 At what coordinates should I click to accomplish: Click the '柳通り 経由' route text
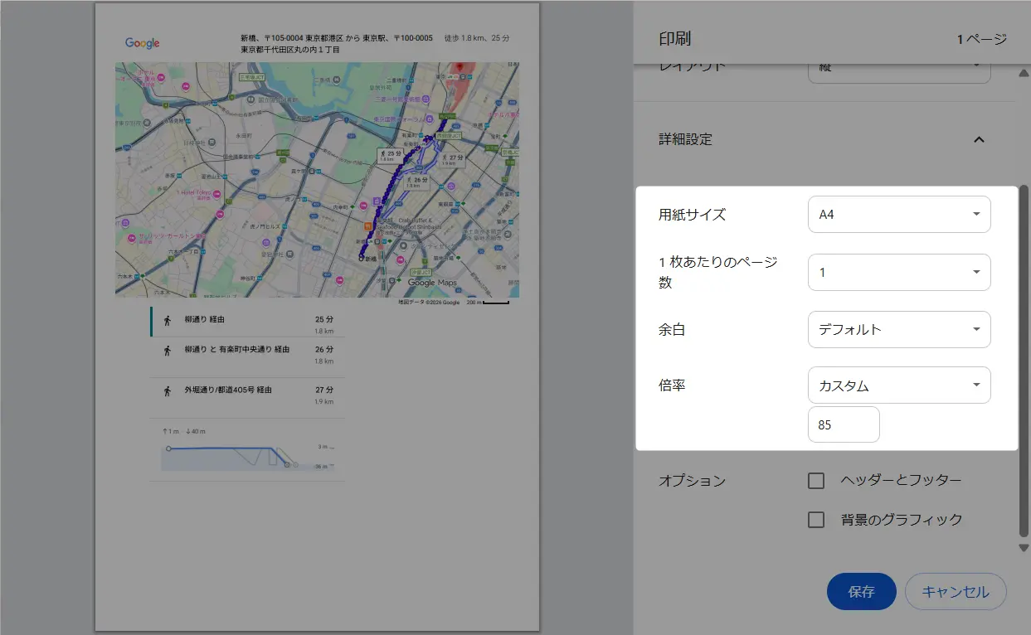pyautogui.click(x=206, y=319)
